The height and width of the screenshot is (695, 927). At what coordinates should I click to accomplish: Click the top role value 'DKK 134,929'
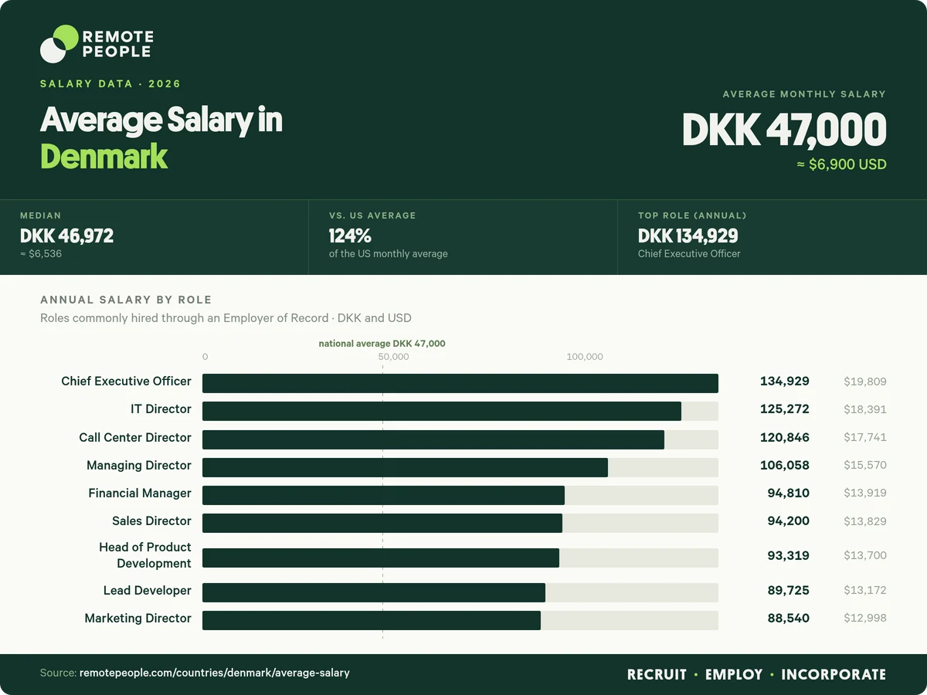[688, 236]
